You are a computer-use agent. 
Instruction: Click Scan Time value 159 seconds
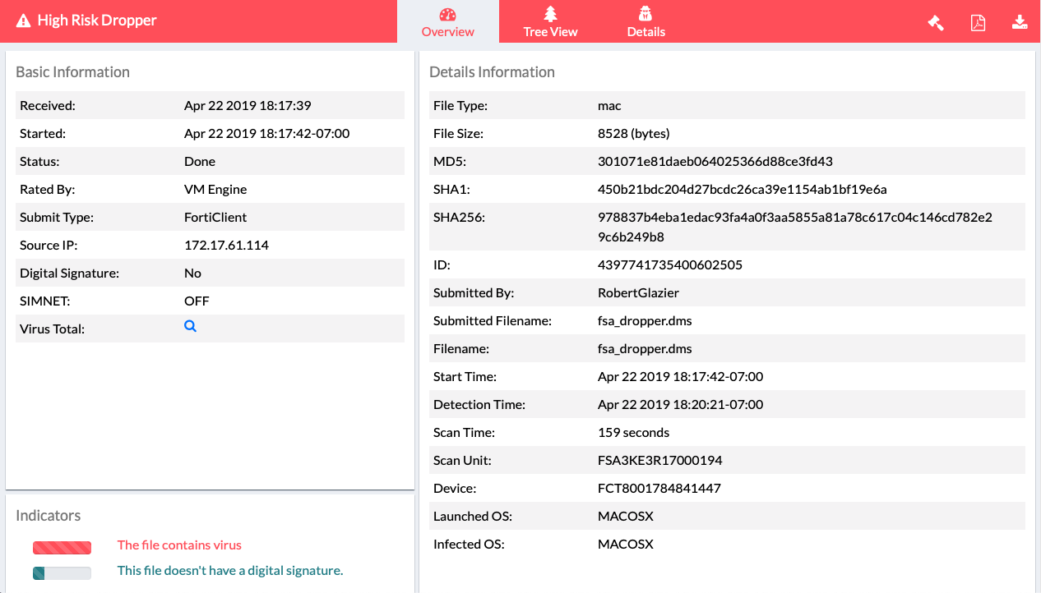[633, 432]
